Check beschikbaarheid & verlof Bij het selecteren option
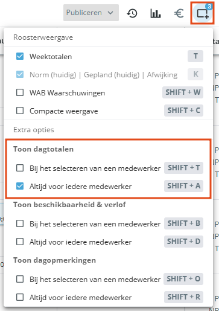 click(x=20, y=223)
